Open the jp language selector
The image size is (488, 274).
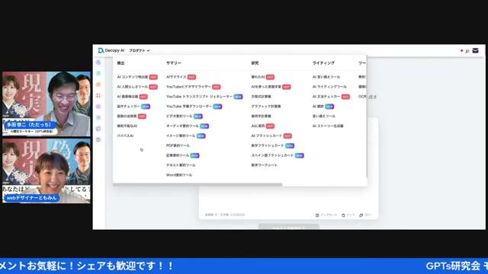[x=465, y=51]
